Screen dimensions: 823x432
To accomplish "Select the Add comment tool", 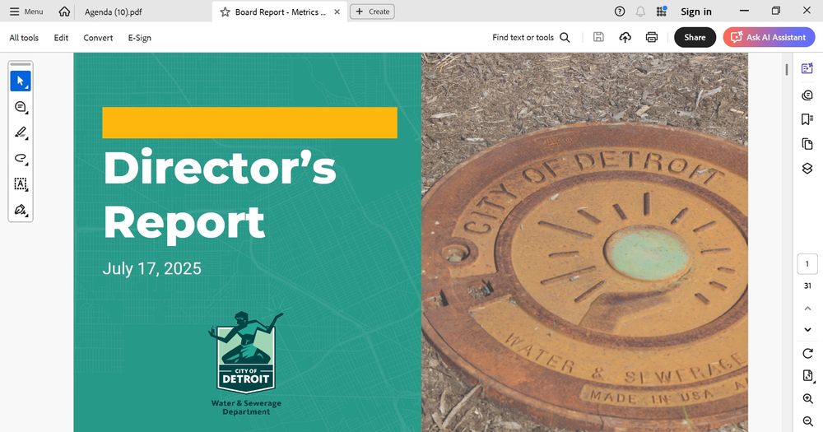I will click(21, 107).
